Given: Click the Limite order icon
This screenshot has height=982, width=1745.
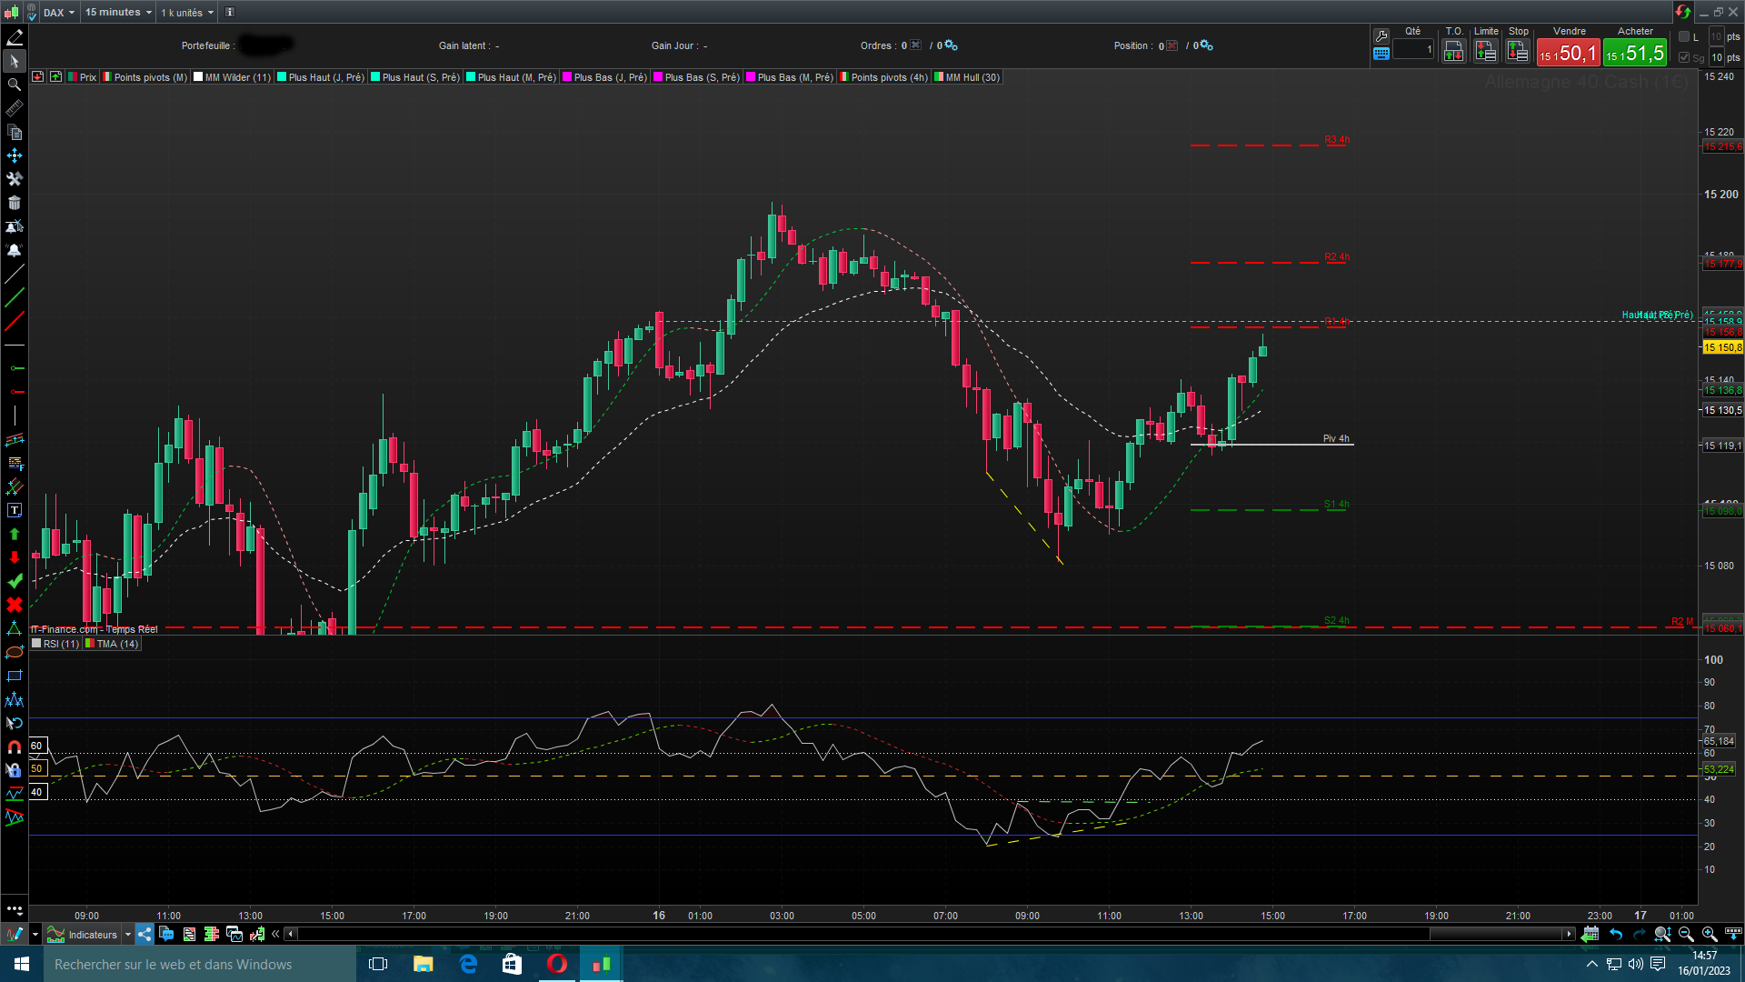Looking at the screenshot, I should point(1486,52).
